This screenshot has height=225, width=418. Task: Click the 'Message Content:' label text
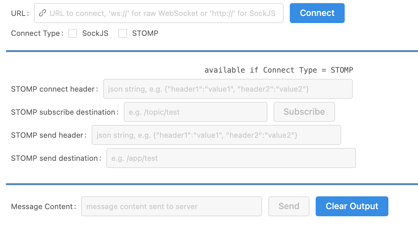44,206
